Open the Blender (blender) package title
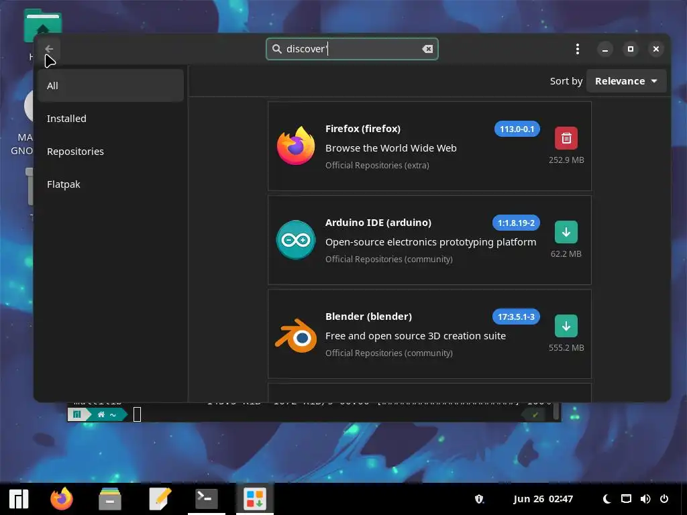Screen dimensions: 687x515 (368, 317)
